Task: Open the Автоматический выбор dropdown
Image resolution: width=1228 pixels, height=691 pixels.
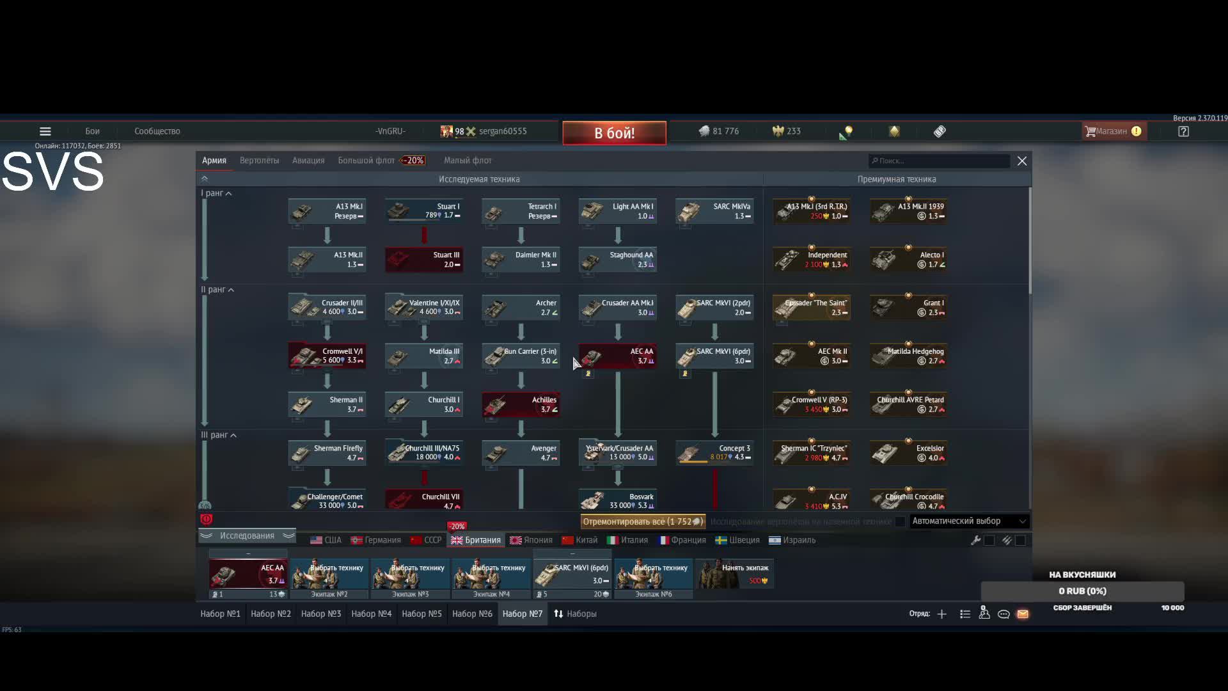Action: click(968, 521)
